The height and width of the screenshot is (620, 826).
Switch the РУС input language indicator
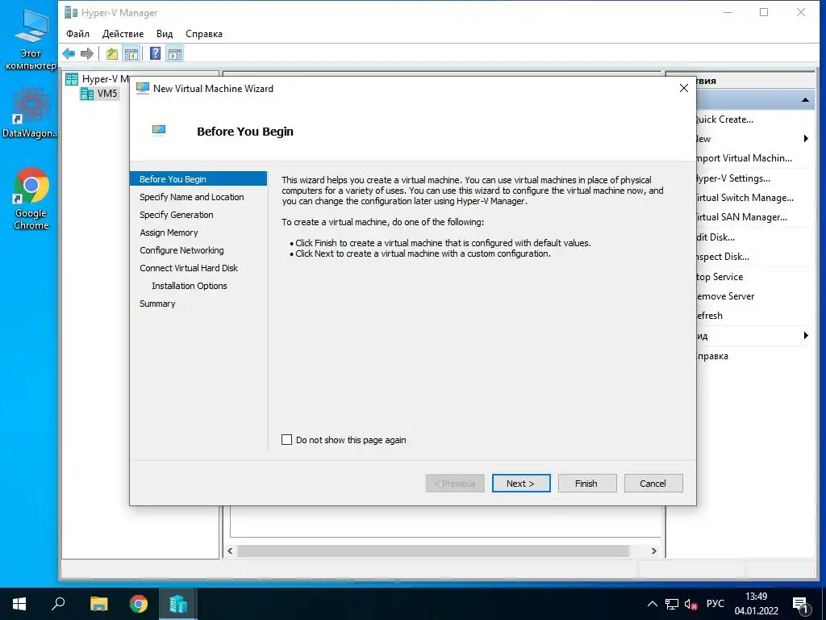(x=715, y=604)
